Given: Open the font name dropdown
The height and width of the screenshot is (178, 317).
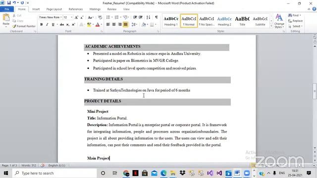Looking at the screenshot, I should [61, 17].
